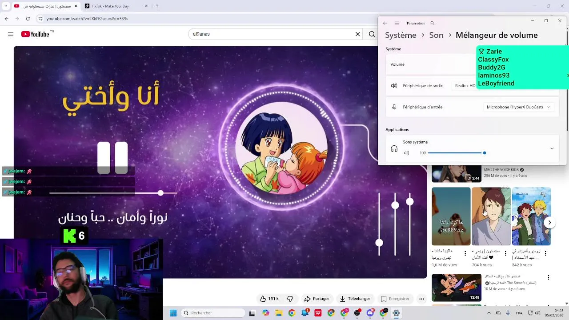Viewport: 569px width, 320px height.
Task: Open File Explorer from the taskbar
Action: [279, 313]
